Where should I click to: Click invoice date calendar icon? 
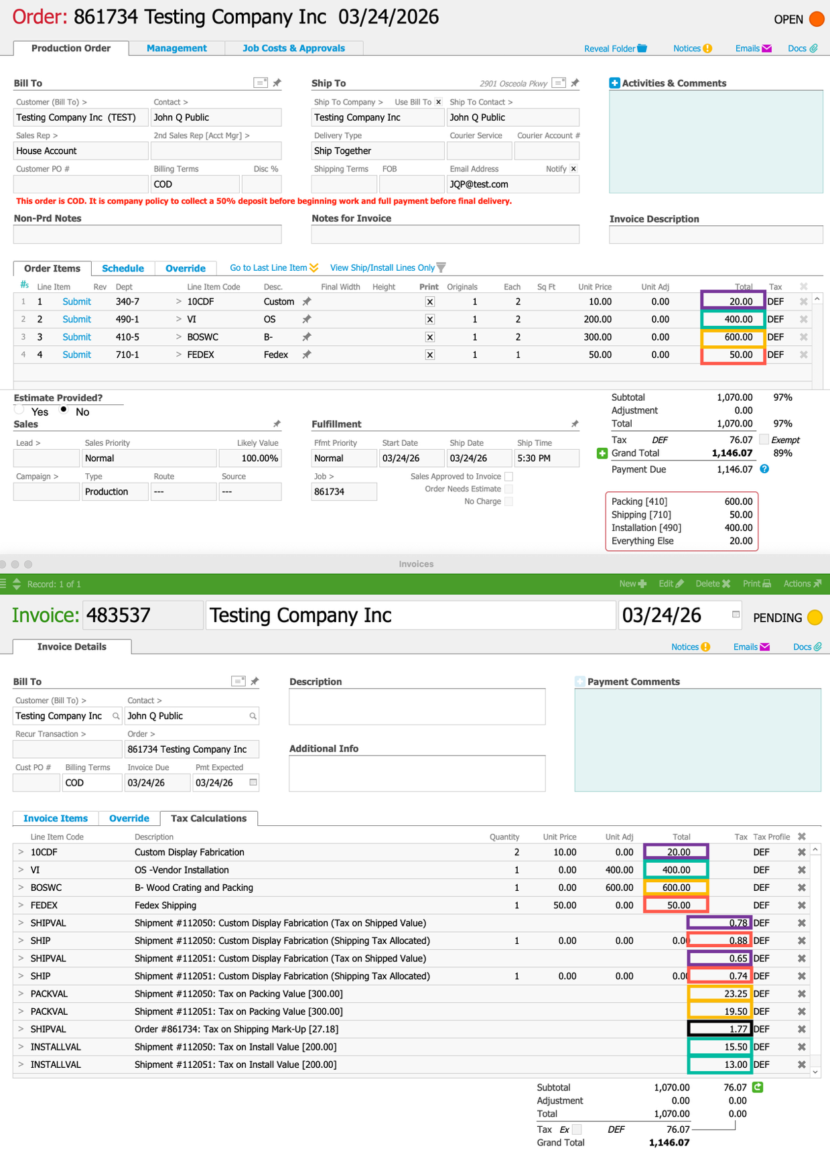pyautogui.click(x=736, y=614)
